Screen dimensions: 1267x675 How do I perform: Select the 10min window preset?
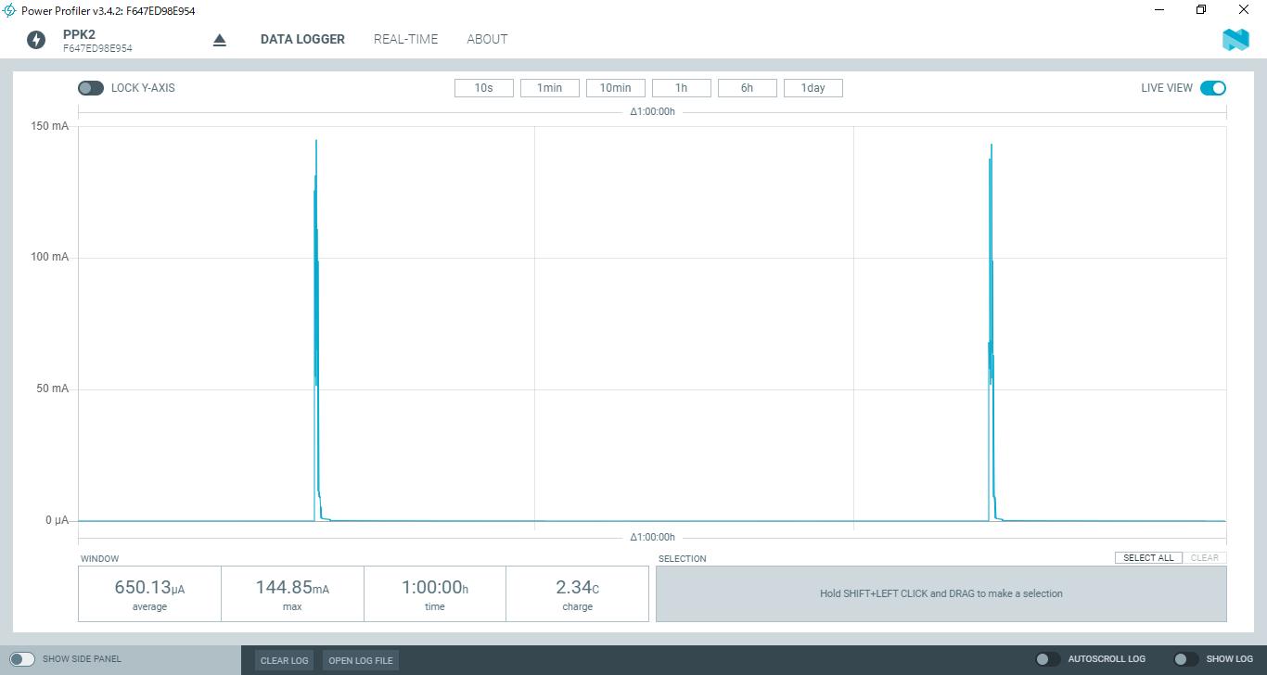coord(615,88)
